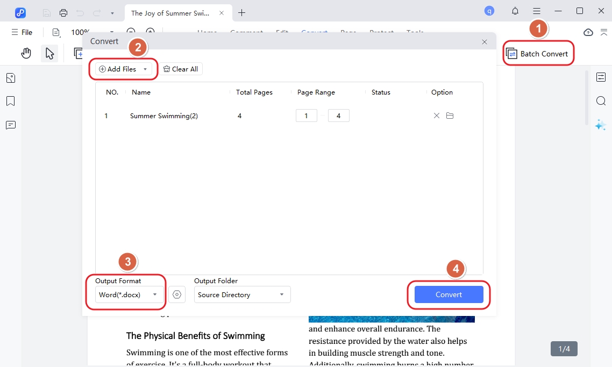Open the File menu
The height and width of the screenshot is (367, 612).
coord(22,32)
